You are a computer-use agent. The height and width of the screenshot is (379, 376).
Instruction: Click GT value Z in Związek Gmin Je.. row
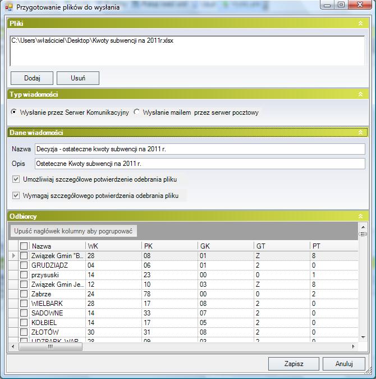[282, 285]
